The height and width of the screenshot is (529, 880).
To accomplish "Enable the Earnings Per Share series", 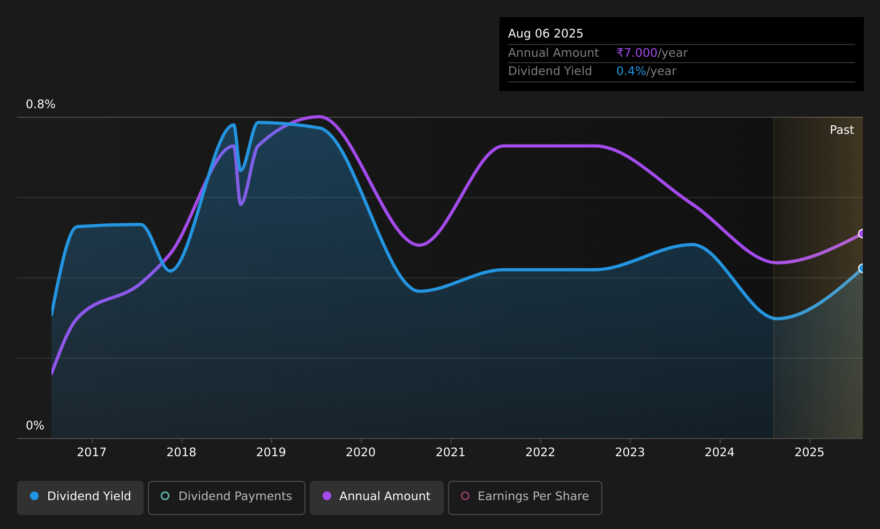I will point(525,498).
